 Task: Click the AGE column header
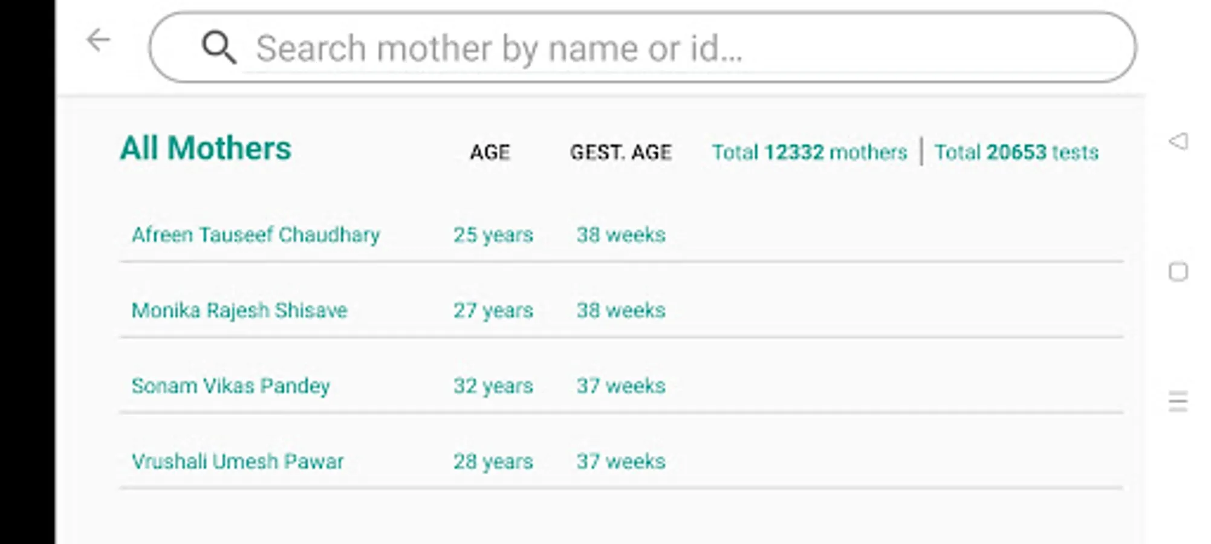point(490,152)
